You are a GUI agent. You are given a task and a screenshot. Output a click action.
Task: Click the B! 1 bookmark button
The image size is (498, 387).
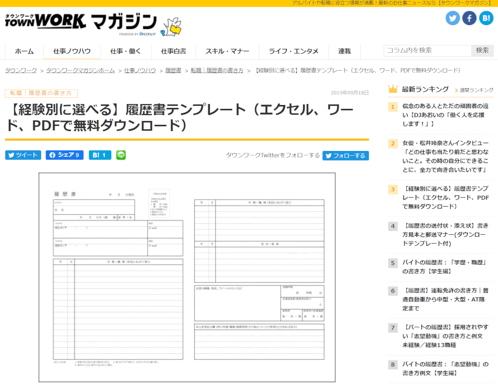[100, 155]
